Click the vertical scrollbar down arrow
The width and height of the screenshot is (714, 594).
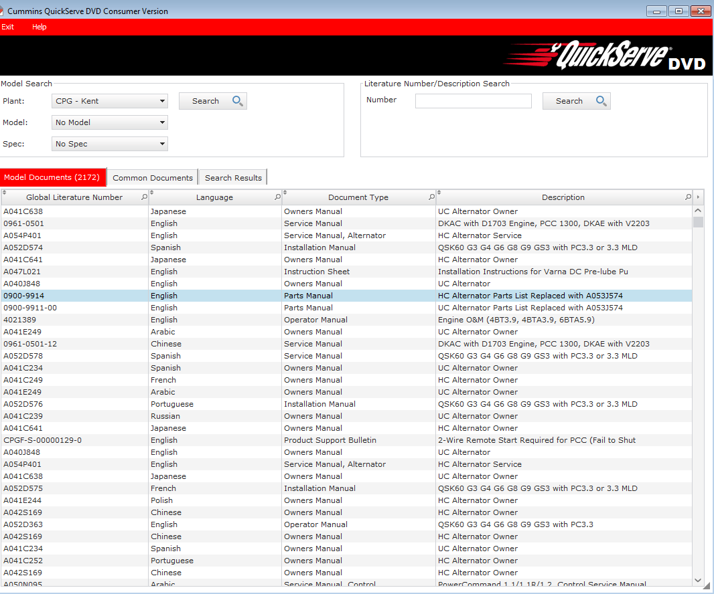(x=699, y=580)
